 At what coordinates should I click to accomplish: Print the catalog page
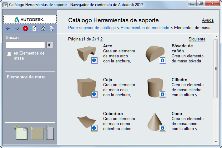coord(52,29)
